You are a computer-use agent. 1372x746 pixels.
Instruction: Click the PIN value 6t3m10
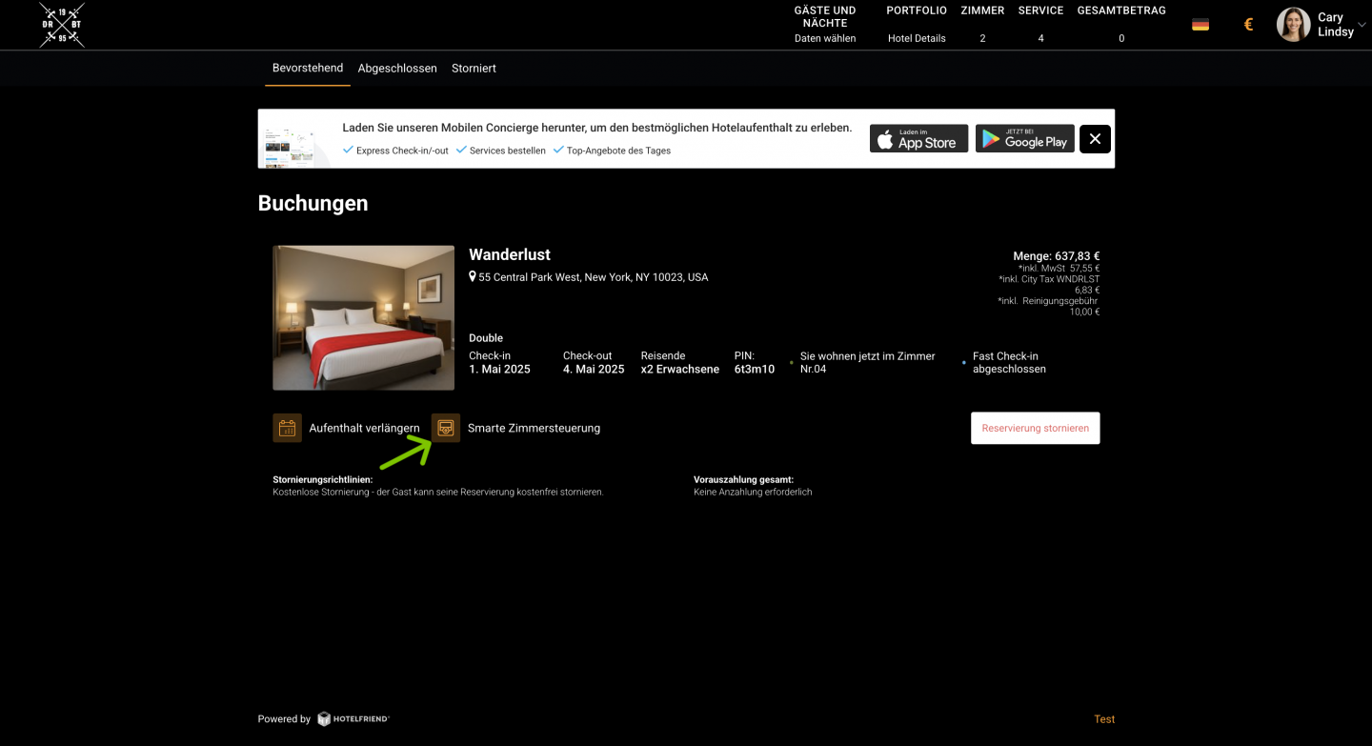(x=755, y=369)
